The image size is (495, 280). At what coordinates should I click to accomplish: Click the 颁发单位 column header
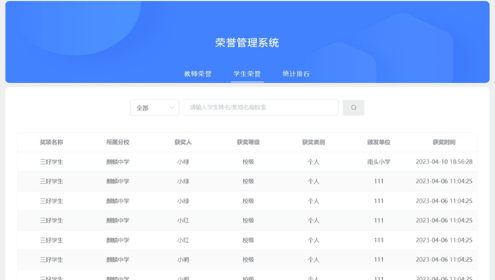379,142
